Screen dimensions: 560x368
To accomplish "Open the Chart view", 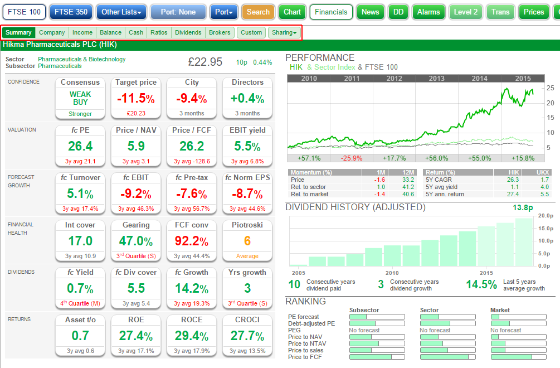I will [292, 12].
